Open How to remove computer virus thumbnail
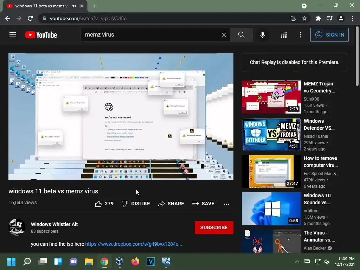Image resolution: width=360 pixels, height=270 pixels. (x=271, y=172)
